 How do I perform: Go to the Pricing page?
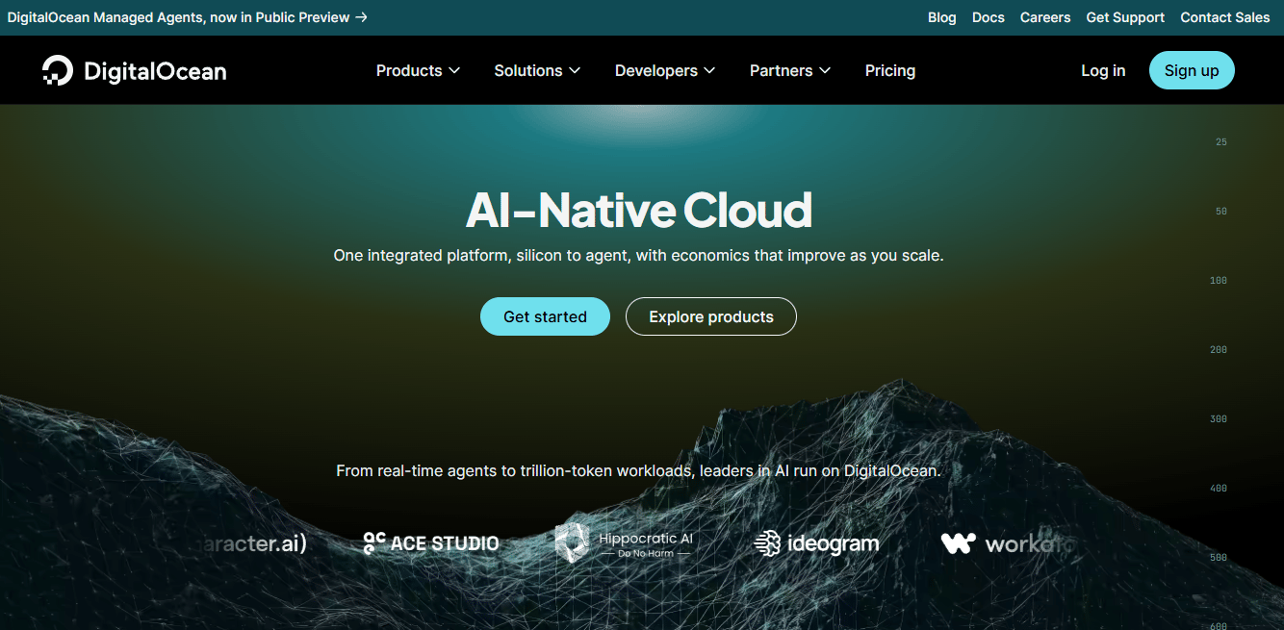(890, 70)
